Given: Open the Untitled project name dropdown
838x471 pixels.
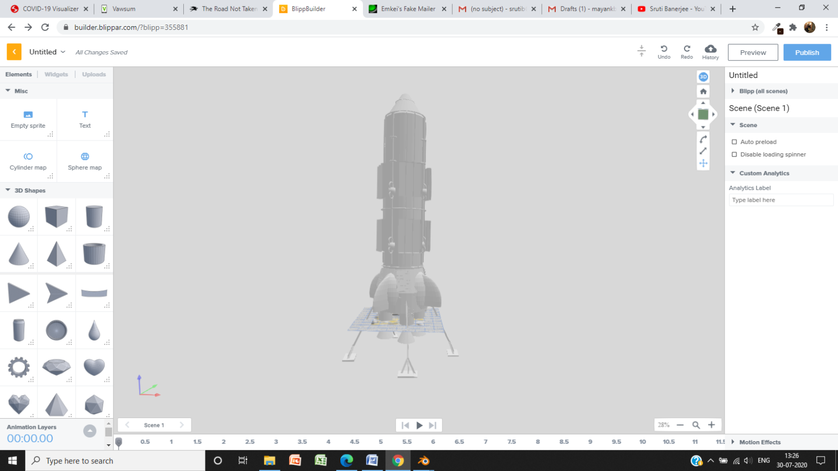Looking at the screenshot, I should [x=47, y=52].
